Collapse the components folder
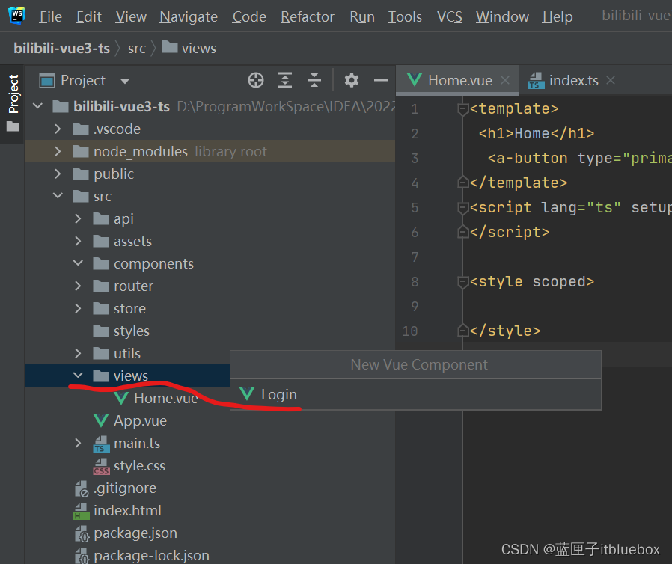Screen dimensions: 672x564 (78, 263)
